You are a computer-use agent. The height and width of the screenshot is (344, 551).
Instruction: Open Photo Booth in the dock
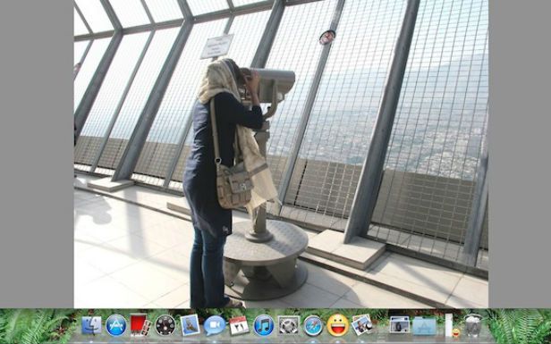coord(140,324)
